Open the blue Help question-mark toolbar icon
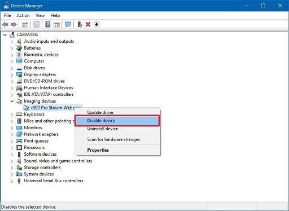Screen dimensions: 289x211 (48, 24)
